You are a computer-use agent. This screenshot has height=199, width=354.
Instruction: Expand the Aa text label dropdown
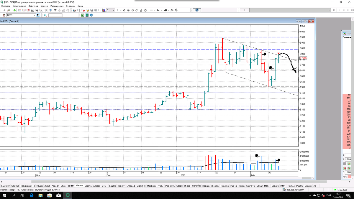(161, 10)
